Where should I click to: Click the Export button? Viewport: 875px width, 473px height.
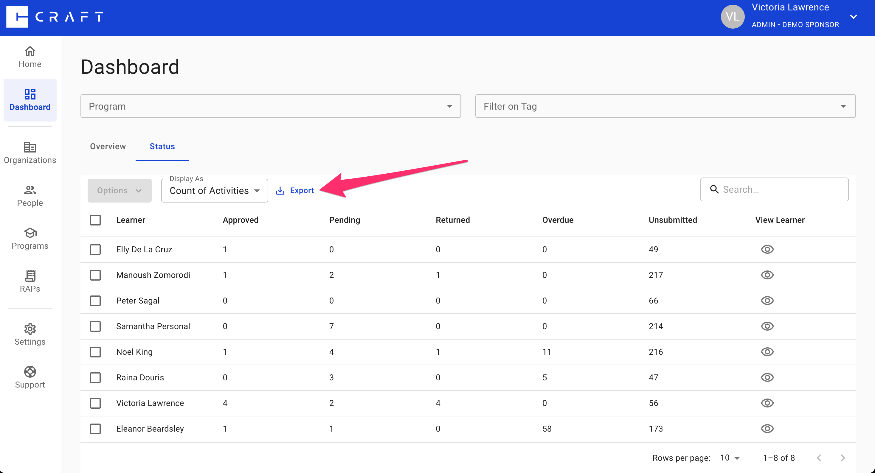295,190
